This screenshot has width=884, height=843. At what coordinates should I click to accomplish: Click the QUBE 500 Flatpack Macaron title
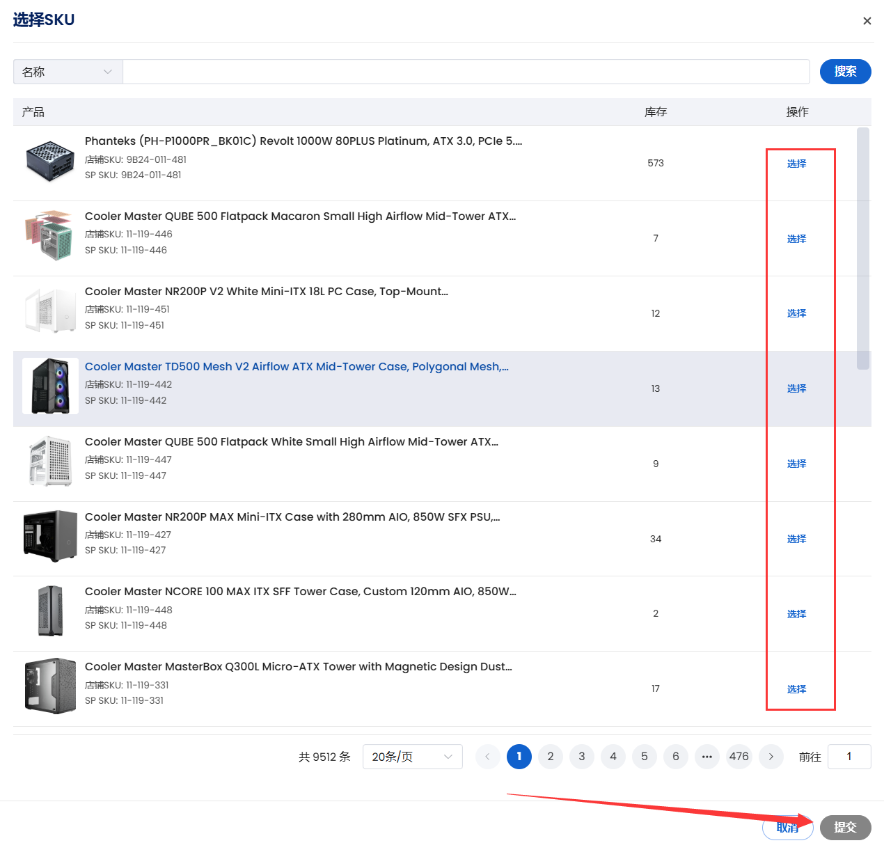pyautogui.click(x=301, y=216)
